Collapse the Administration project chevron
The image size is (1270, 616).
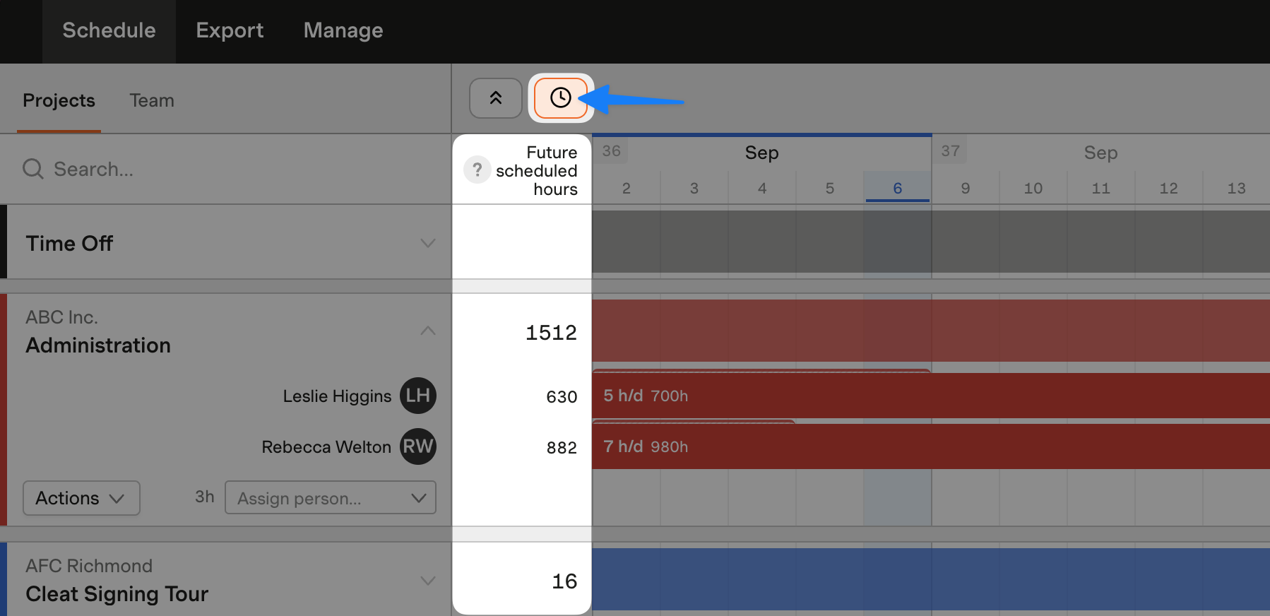click(428, 331)
